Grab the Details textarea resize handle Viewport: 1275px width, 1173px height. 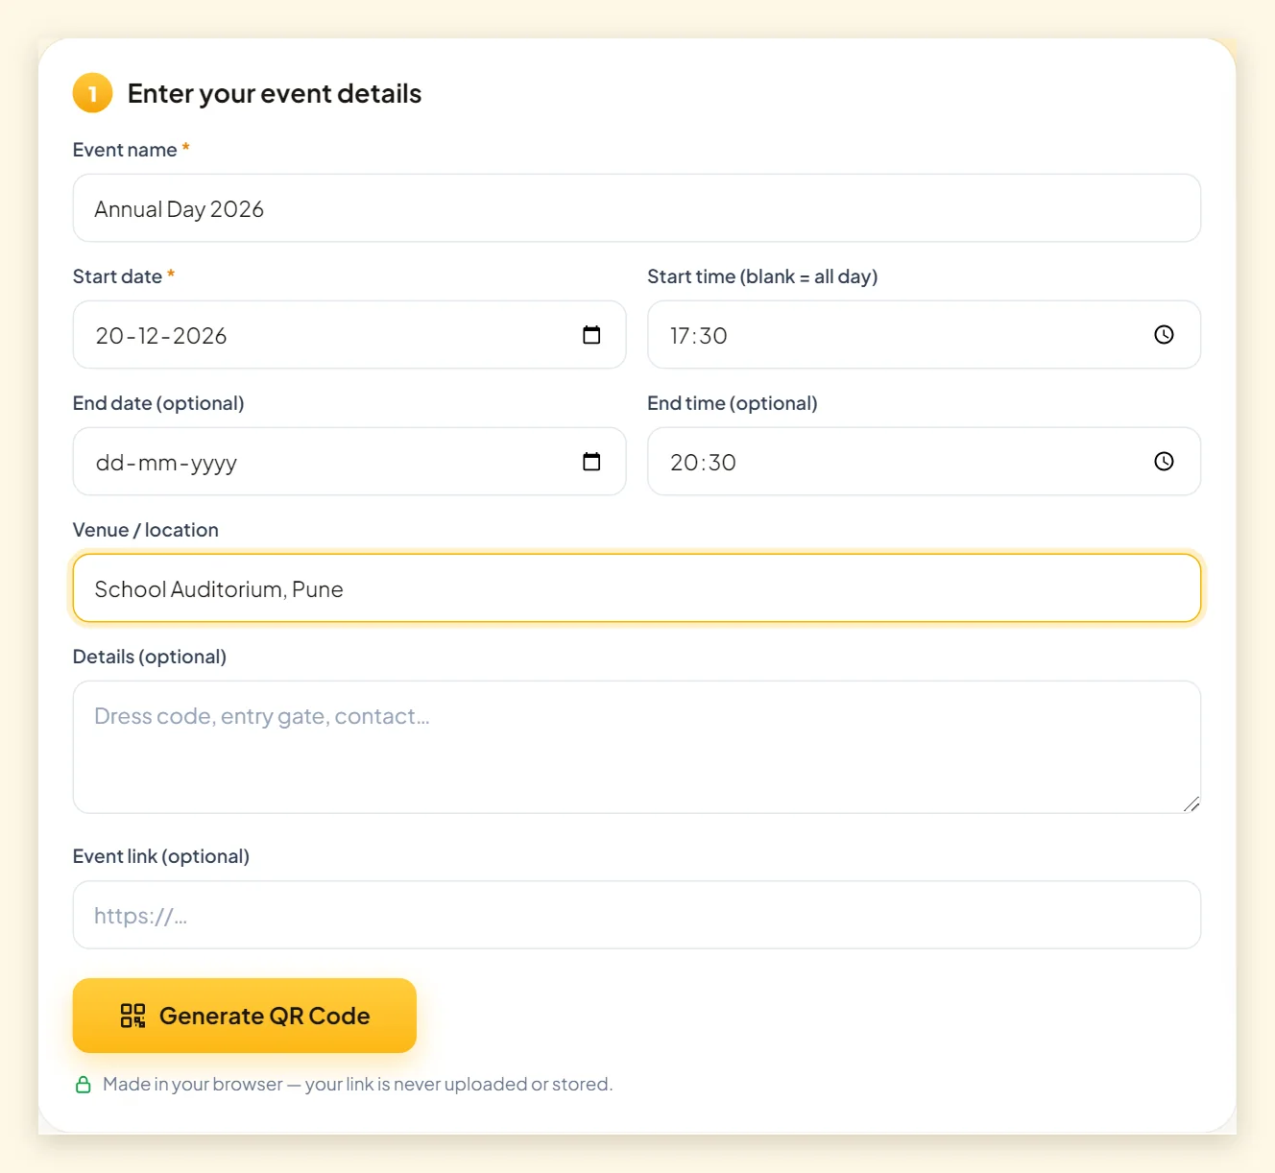click(x=1191, y=803)
